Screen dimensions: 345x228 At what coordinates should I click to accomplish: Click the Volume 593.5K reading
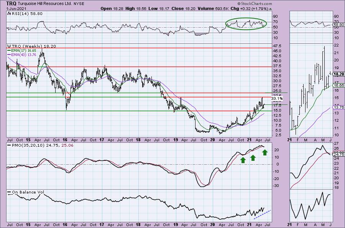tap(213, 8)
